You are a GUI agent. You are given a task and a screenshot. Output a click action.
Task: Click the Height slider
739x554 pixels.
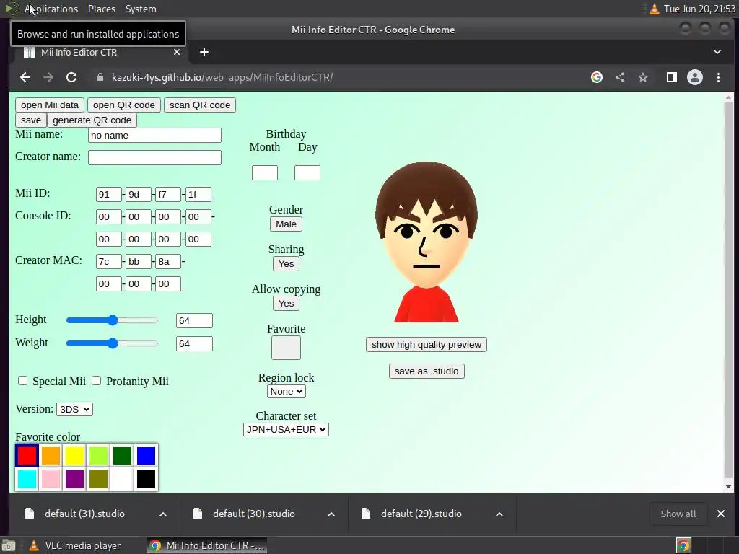(112, 320)
